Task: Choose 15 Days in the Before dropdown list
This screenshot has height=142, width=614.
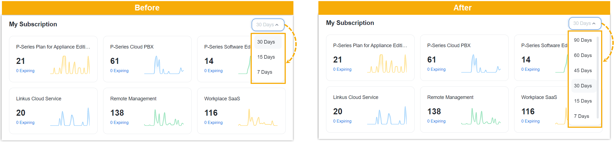Action: [x=266, y=57]
